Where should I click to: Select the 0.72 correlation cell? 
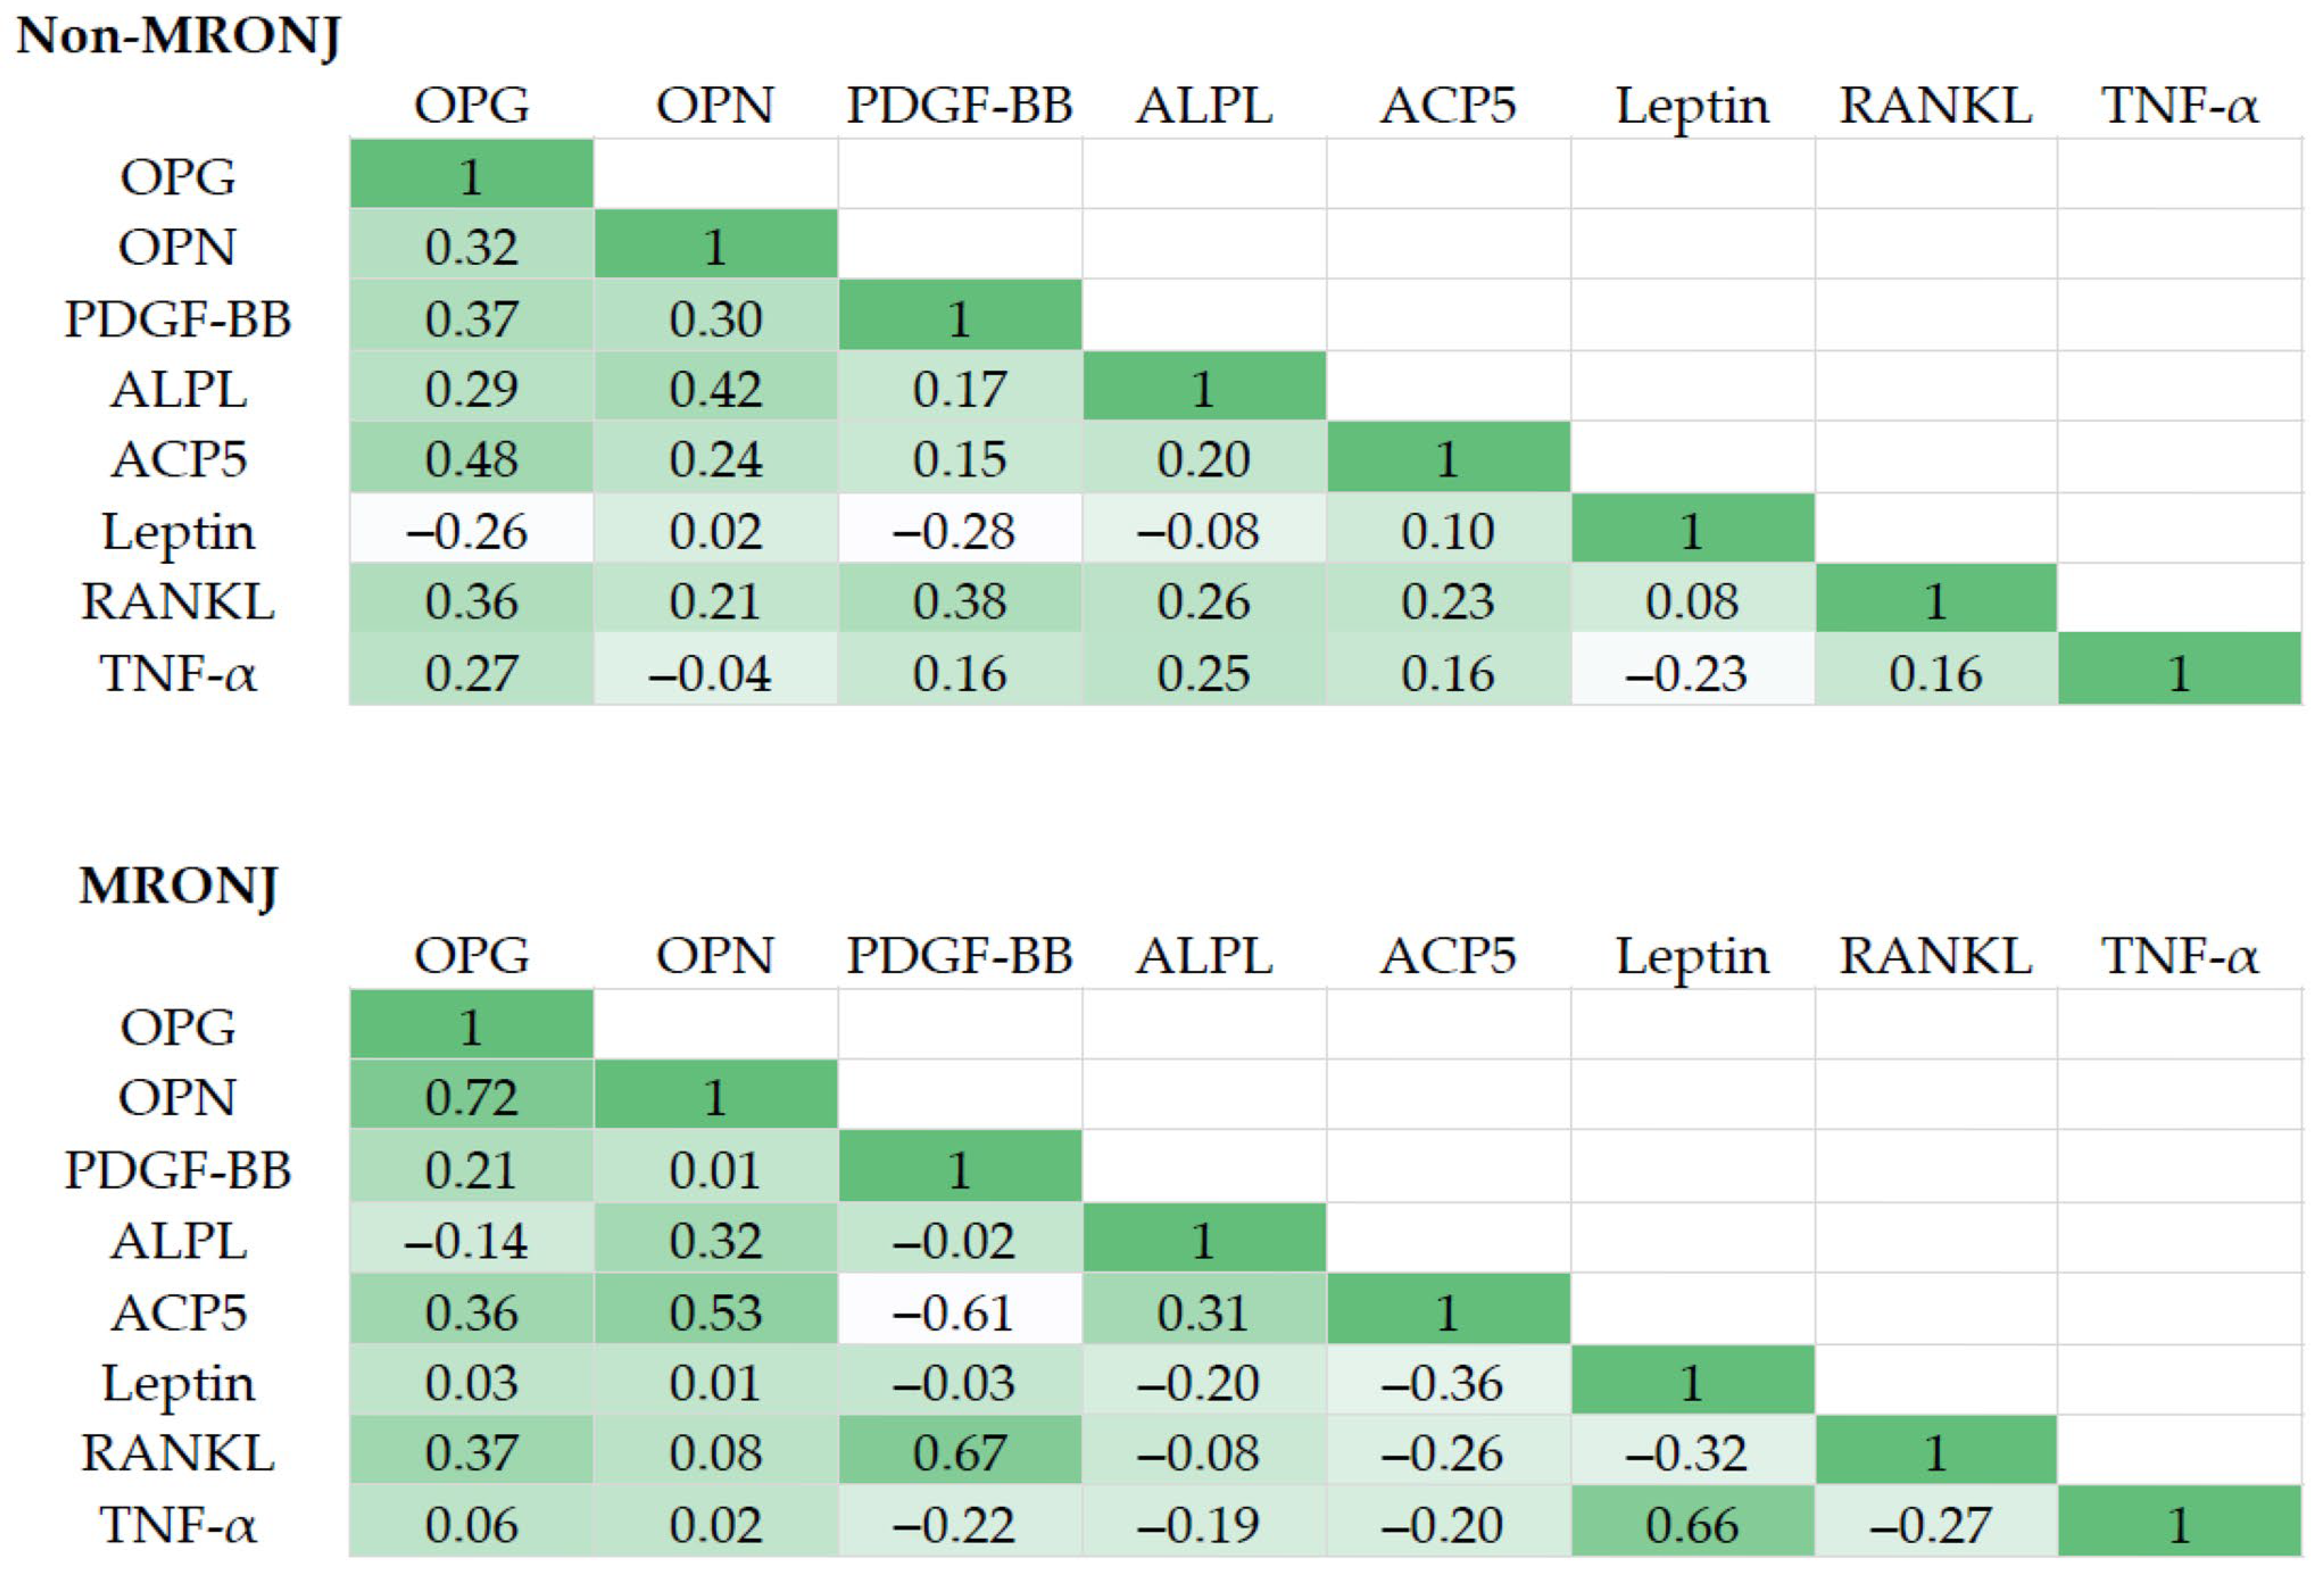[x=471, y=1098]
